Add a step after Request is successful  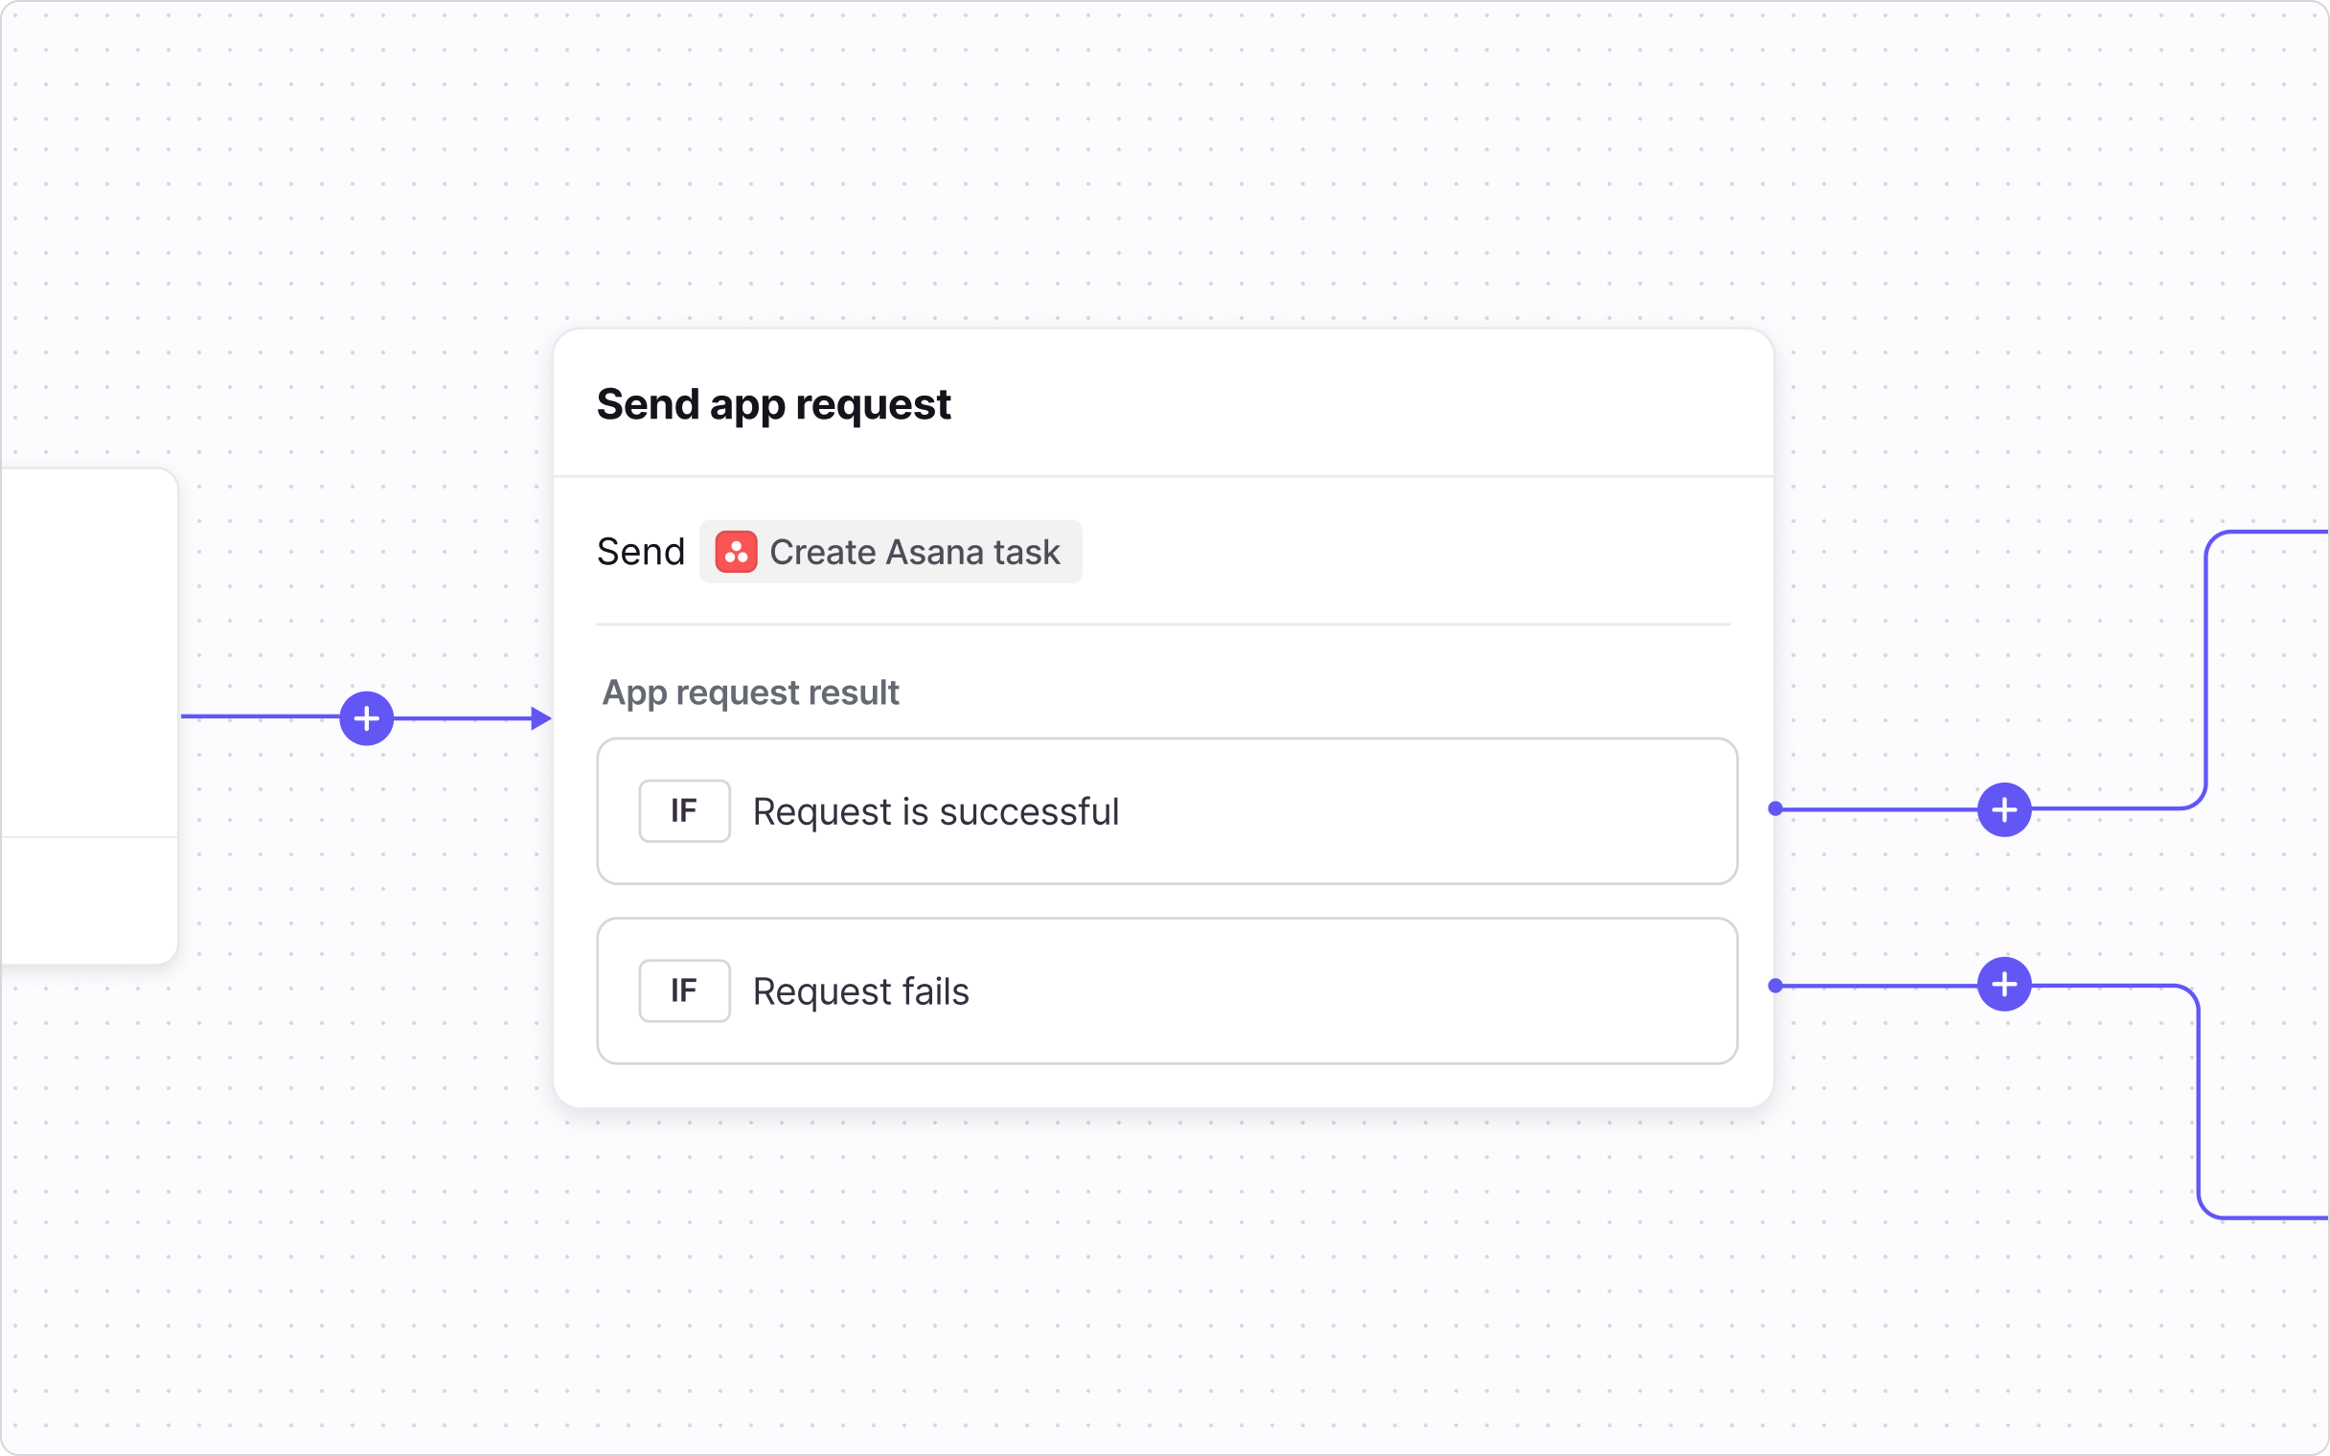point(2003,809)
